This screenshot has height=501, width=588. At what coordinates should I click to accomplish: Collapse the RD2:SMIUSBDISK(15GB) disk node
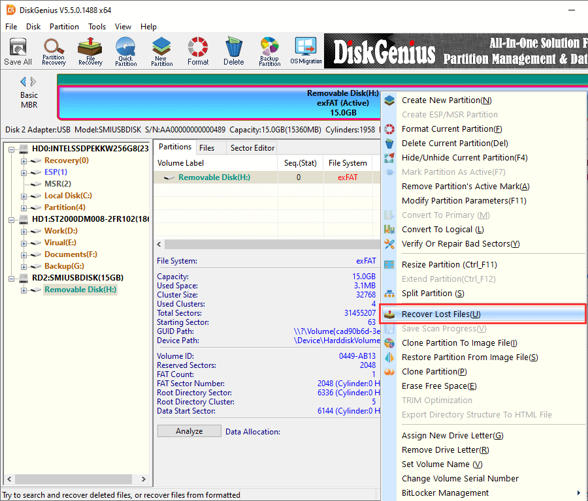(12, 278)
